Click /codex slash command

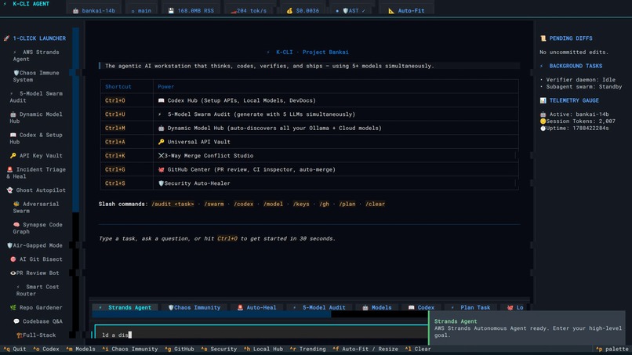(243, 205)
